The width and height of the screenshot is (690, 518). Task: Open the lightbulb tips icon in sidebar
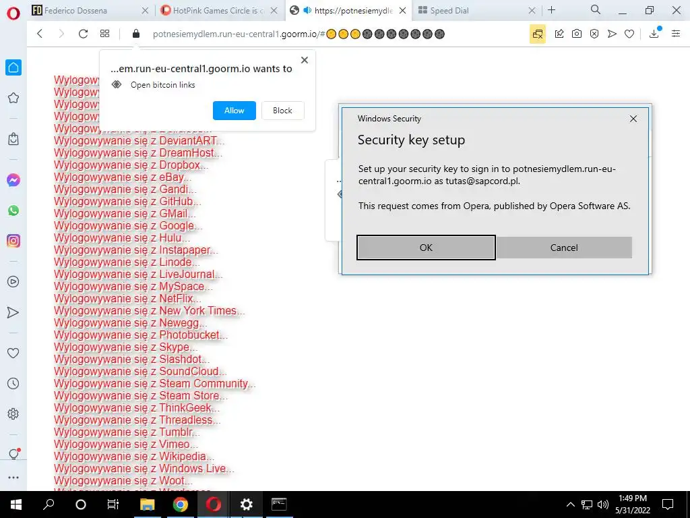click(13, 454)
